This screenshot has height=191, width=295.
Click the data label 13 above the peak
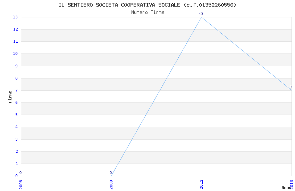pyautogui.click(x=201, y=14)
